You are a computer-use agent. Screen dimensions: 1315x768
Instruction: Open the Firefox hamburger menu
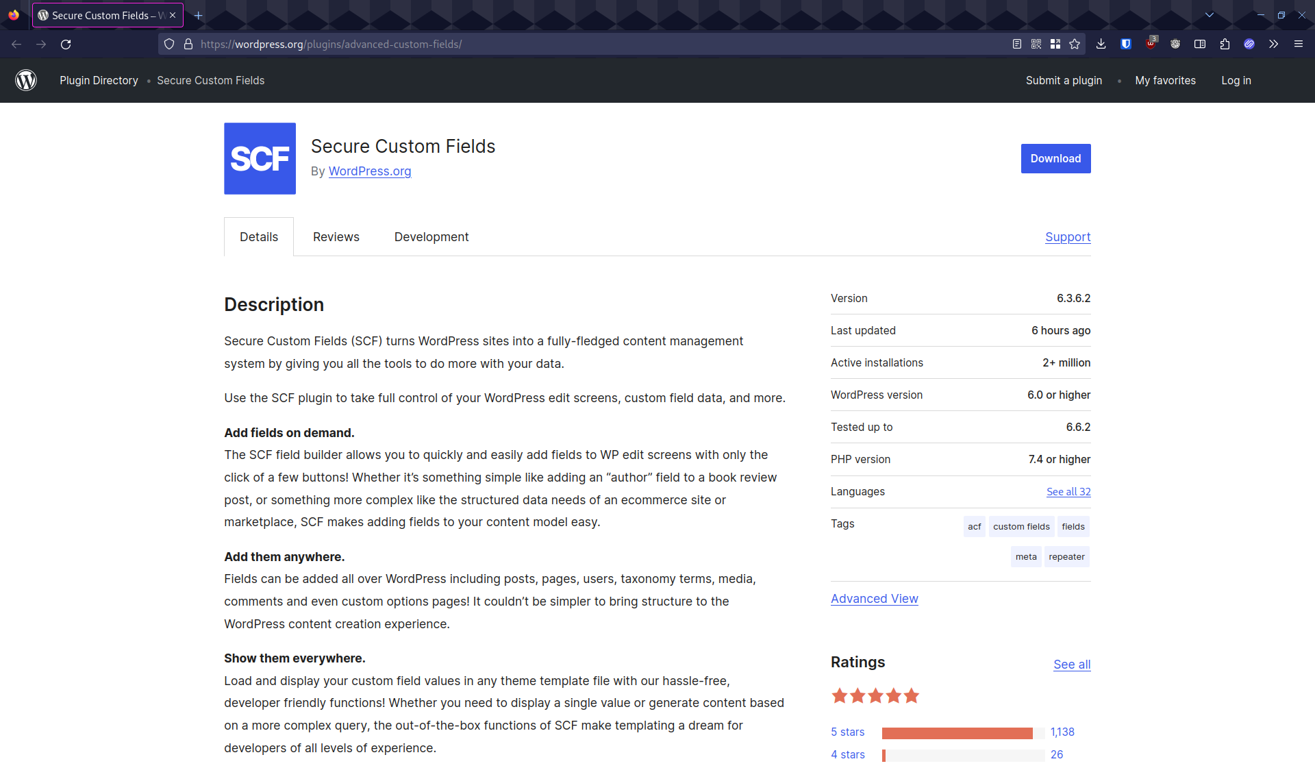click(x=1299, y=44)
